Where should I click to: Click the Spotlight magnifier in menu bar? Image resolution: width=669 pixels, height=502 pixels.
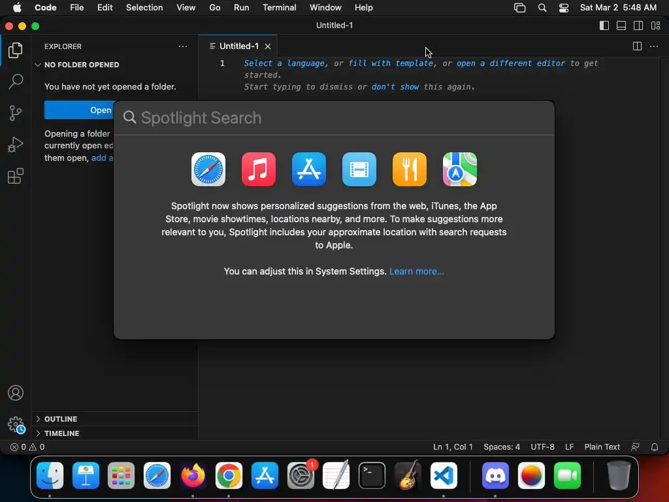(x=542, y=8)
